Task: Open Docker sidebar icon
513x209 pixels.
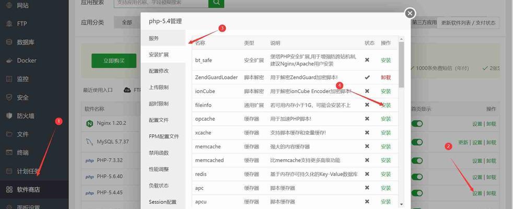Action: click(x=9, y=61)
